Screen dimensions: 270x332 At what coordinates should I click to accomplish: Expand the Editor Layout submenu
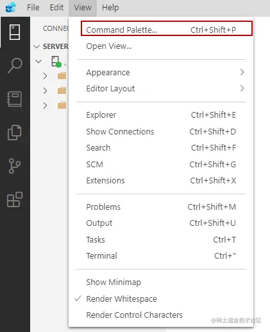pos(161,89)
